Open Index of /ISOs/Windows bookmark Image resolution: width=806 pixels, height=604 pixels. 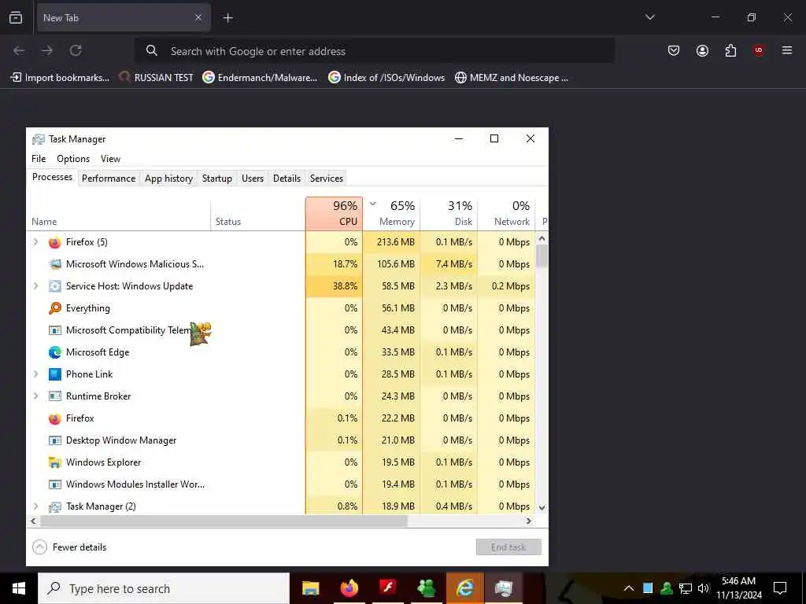click(386, 78)
